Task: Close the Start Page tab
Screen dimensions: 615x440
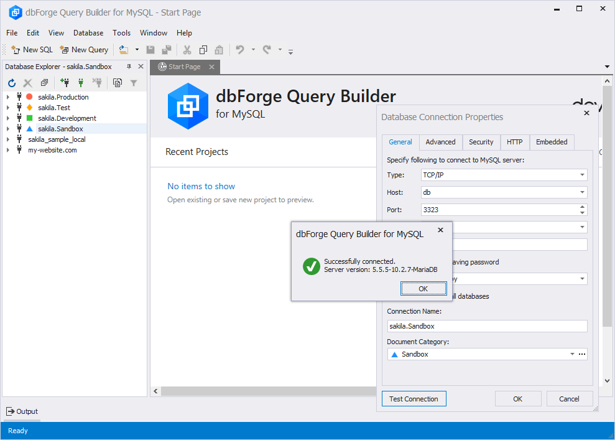Action: point(212,67)
